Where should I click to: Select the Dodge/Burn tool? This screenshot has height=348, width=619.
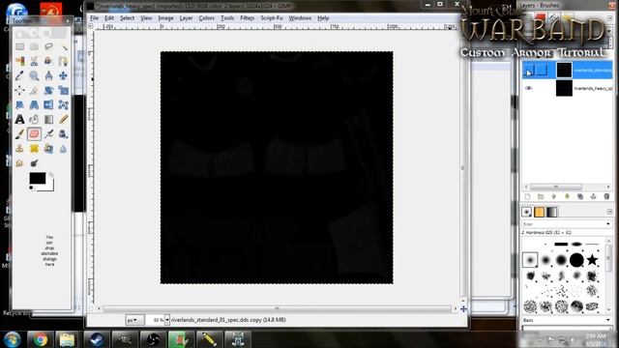click(x=35, y=163)
